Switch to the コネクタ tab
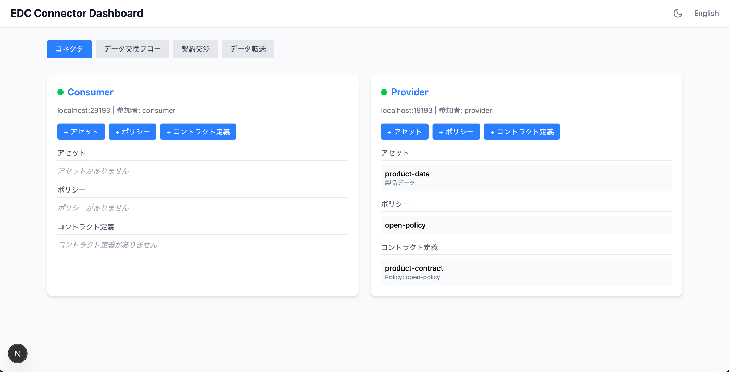 pyautogui.click(x=69, y=48)
